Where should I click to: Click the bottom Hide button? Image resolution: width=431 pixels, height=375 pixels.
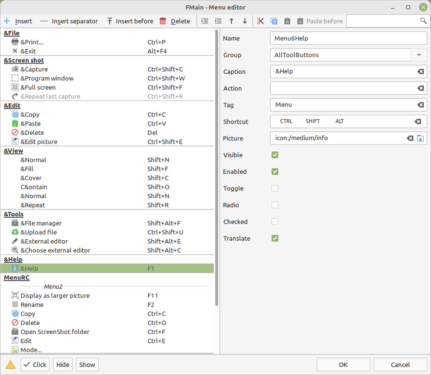point(63,365)
